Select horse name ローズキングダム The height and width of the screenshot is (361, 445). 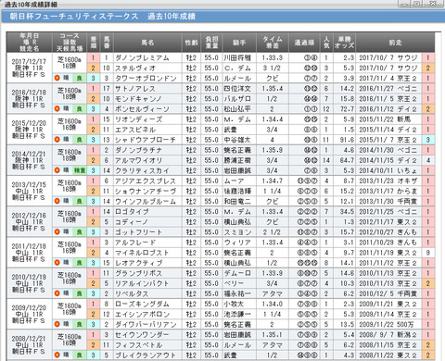(x=142, y=304)
